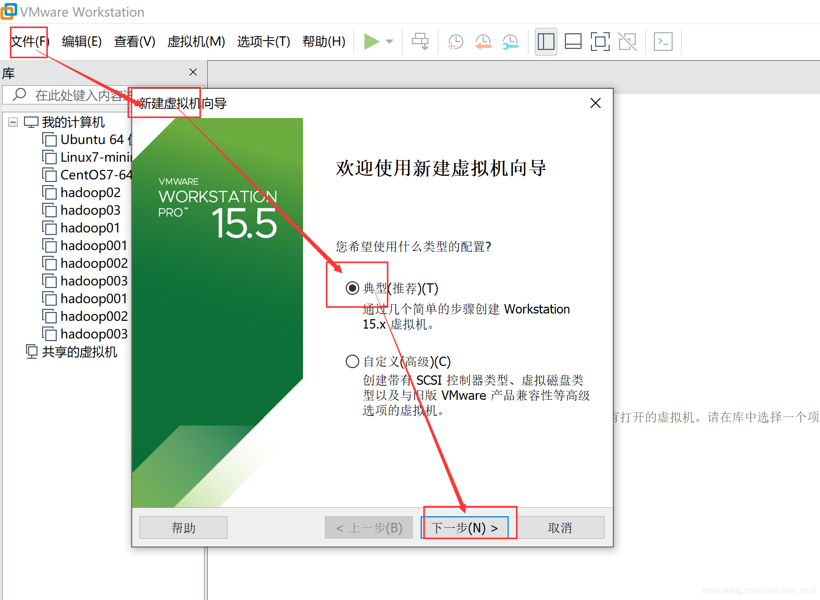Select the hadoop01 virtual machine
This screenshot has width=820, height=600.
90,228
